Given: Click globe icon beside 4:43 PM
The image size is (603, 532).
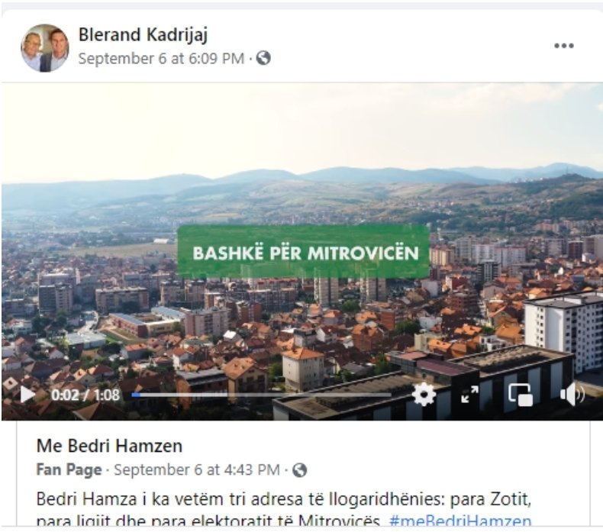Looking at the screenshot, I should click(x=299, y=469).
